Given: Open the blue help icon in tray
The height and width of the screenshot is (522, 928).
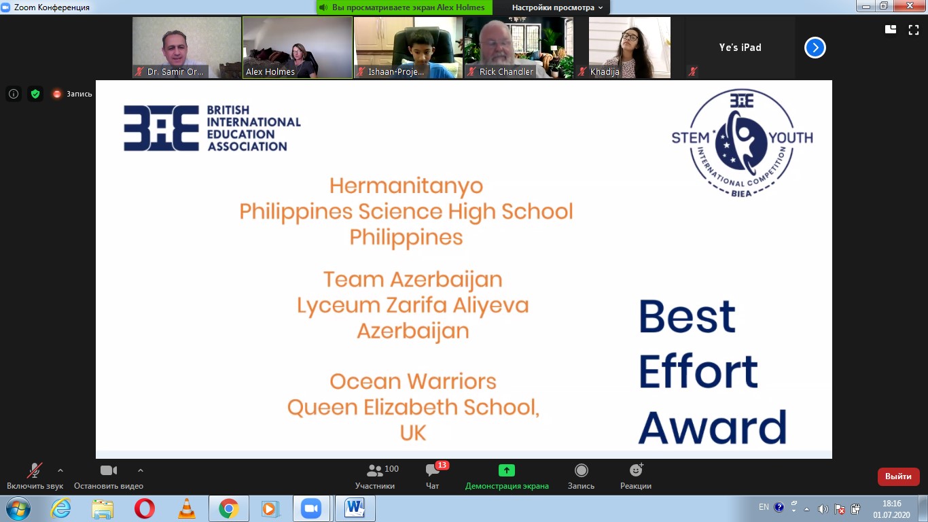Looking at the screenshot, I should 779,507.
